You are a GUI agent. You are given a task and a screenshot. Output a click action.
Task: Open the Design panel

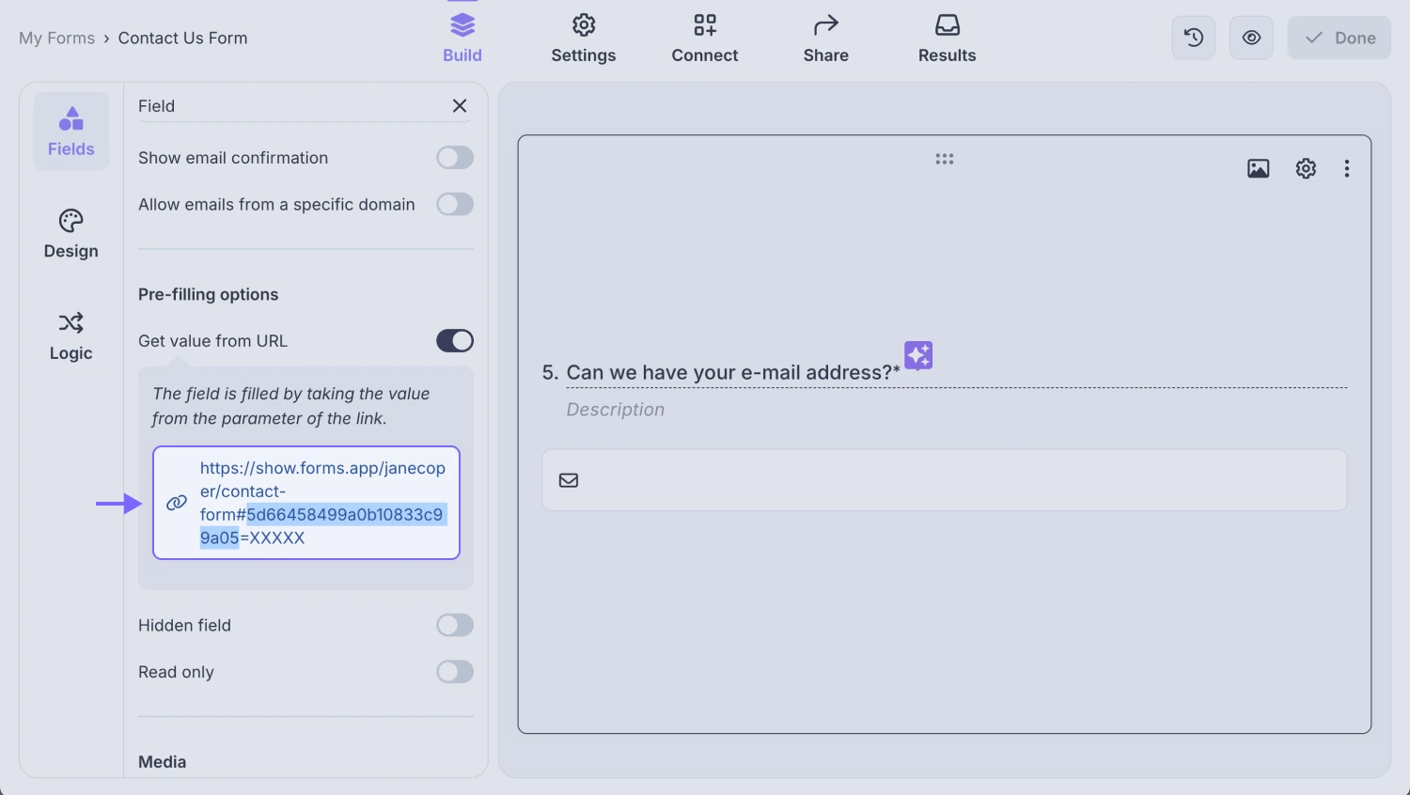point(70,233)
